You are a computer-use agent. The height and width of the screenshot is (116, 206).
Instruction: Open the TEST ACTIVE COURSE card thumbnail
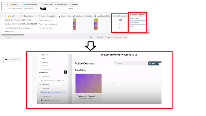point(88,83)
